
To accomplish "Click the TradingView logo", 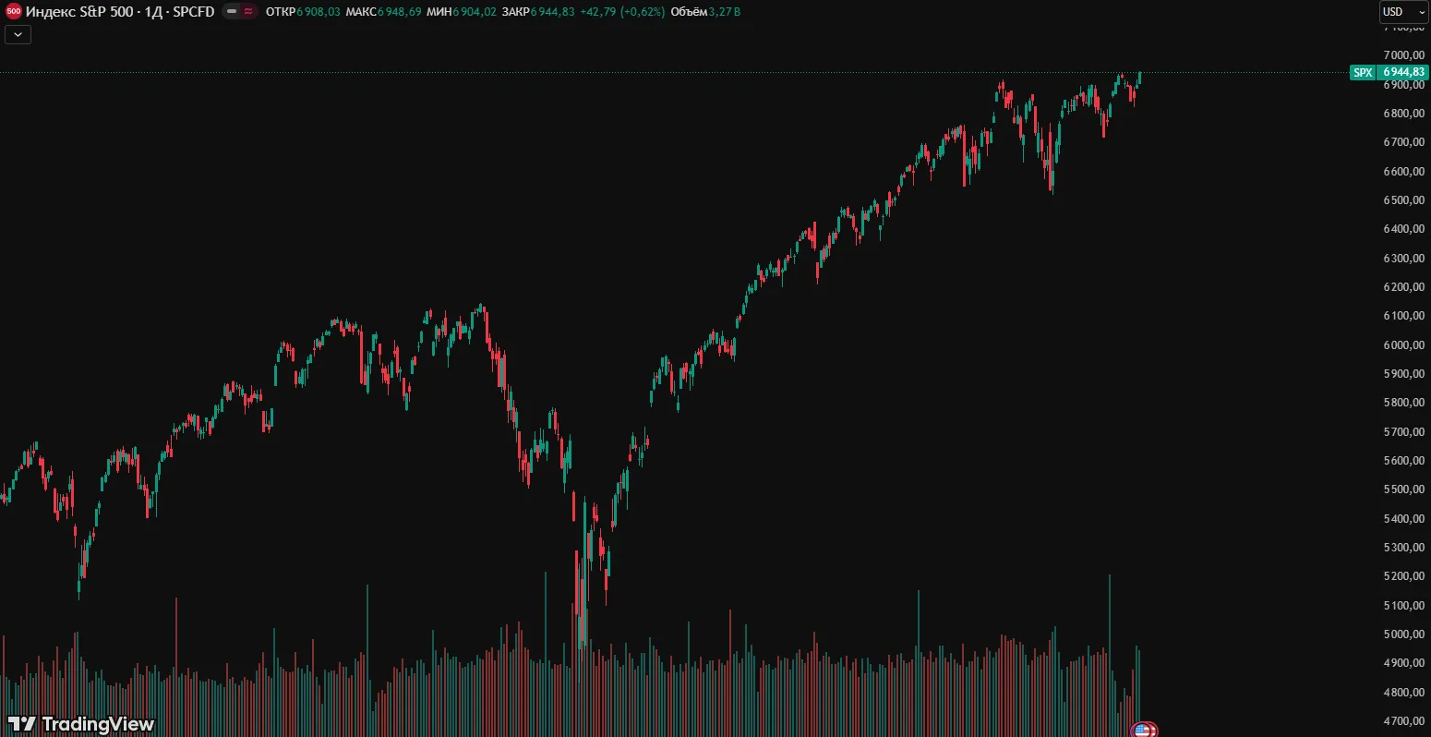I will pos(80,724).
